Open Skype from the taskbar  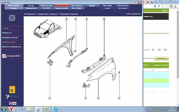coord(56,109)
